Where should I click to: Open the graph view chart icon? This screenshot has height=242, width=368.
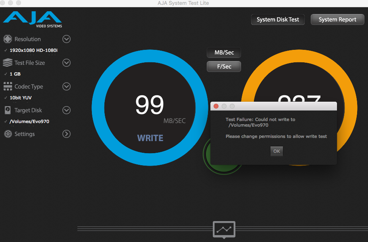pyautogui.click(x=224, y=229)
